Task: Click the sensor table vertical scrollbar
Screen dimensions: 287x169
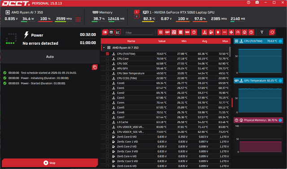Action: (x=230, y=52)
